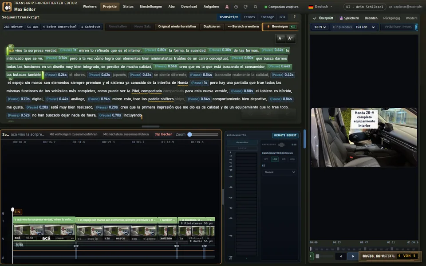Click the step backward arrow in preview
This screenshot has width=426, height=266.
coord(341,256)
